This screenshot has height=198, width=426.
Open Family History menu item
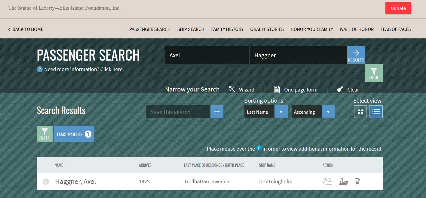(227, 29)
